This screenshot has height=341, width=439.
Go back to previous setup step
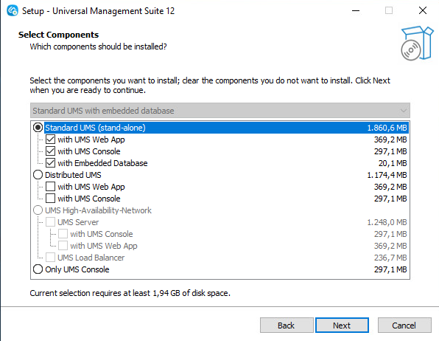287,325
